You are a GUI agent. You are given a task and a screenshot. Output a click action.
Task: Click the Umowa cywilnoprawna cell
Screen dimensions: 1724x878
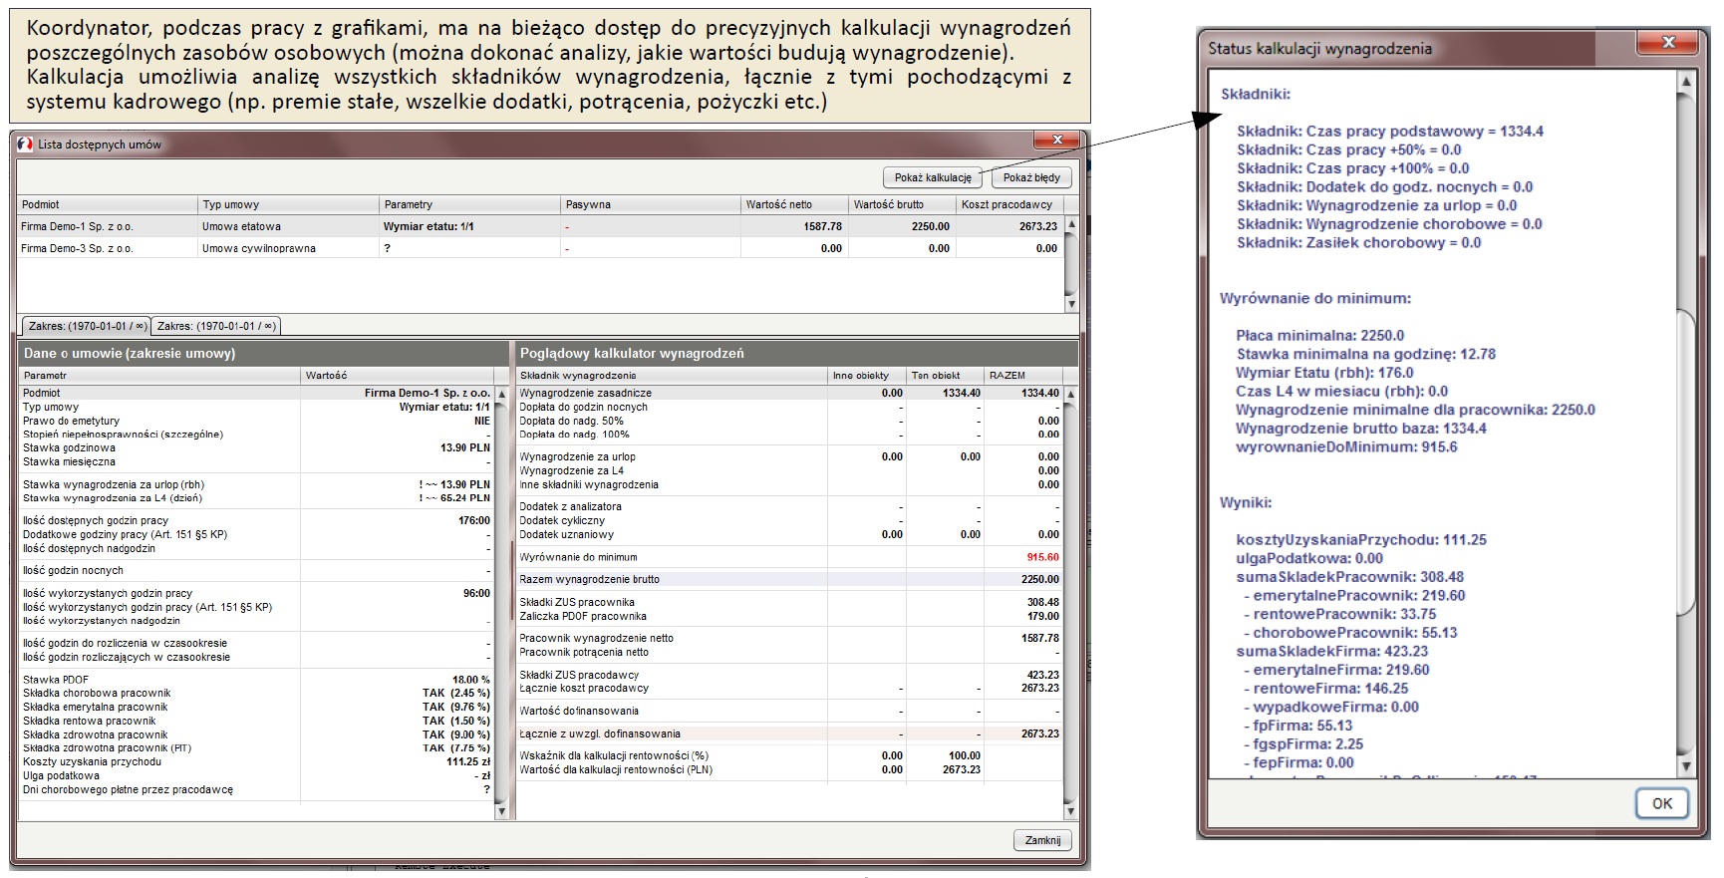tap(288, 248)
